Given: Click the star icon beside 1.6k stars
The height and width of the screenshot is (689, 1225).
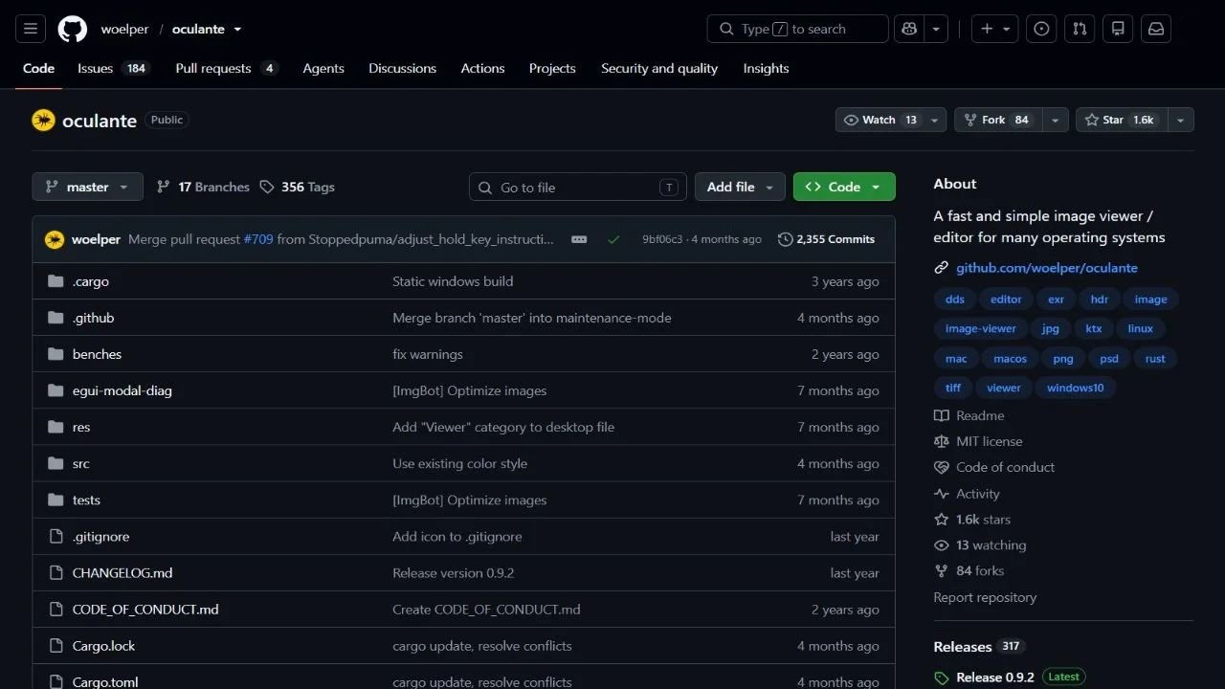Looking at the screenshot, I should 941,520.
